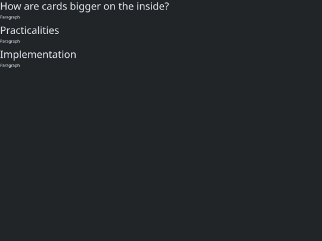Click the capital H starting the first heading
The width and height of the screenshot is (322, 241).
pyautogui.click(x=4, y=7)
